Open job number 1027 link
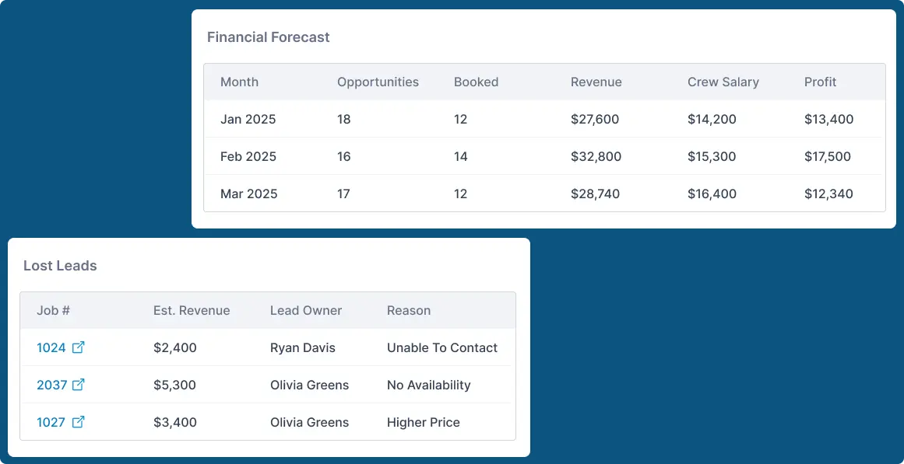 (51, 422)
